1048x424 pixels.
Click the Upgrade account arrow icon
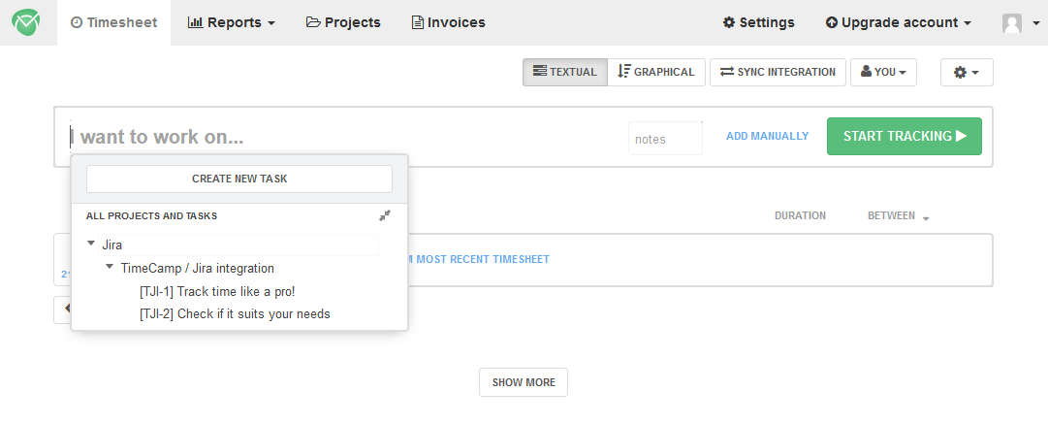tap(832, 22)
